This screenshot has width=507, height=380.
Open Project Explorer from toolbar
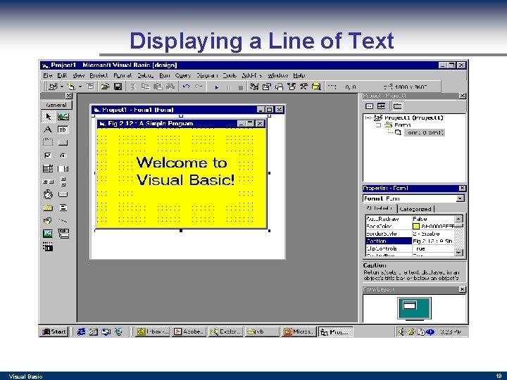[x=254, y=87]
